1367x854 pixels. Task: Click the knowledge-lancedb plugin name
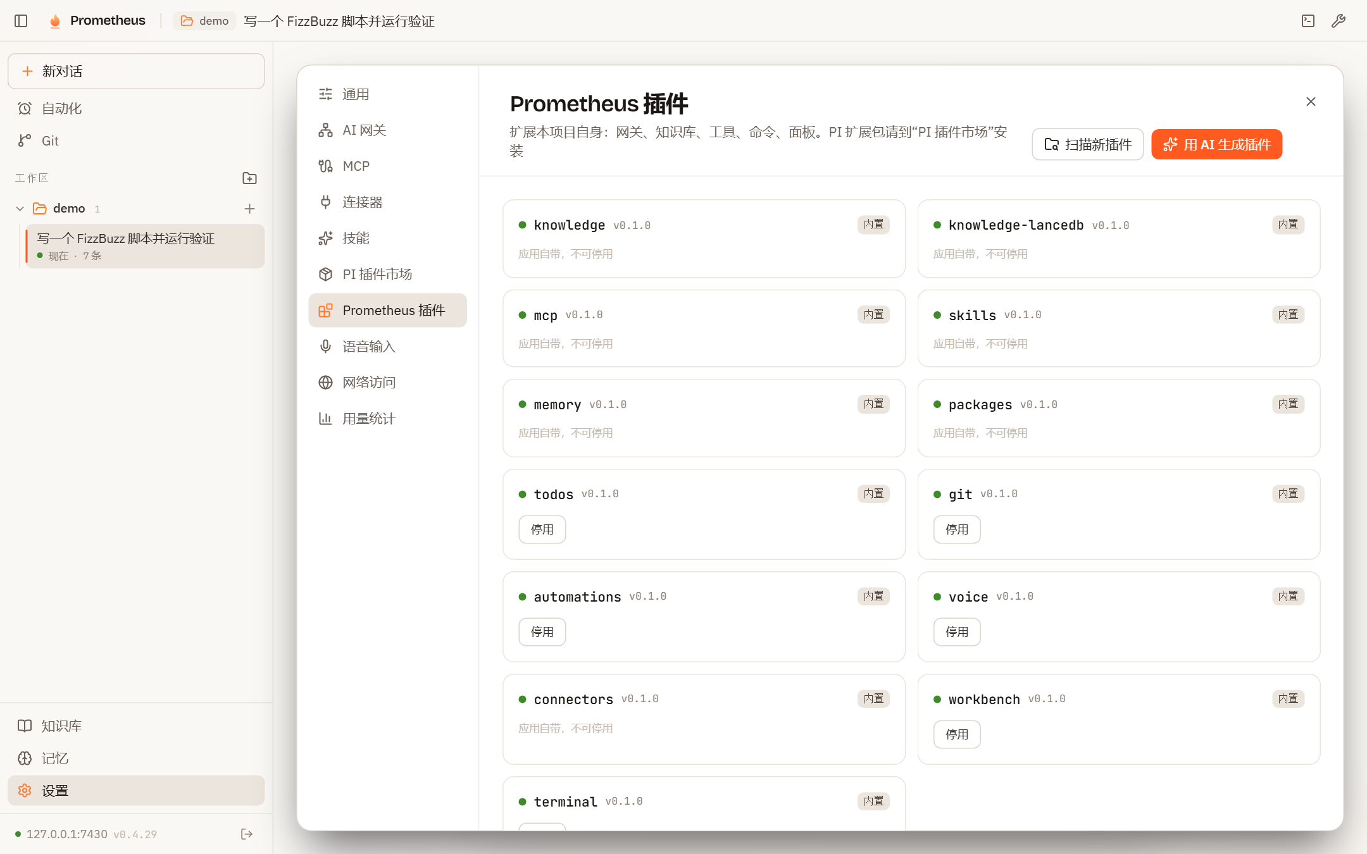point(1016,225)
